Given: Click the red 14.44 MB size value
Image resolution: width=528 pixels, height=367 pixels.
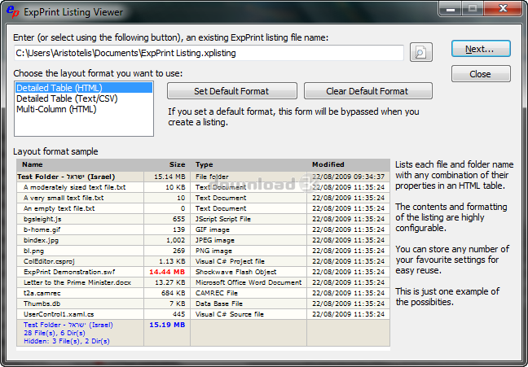Looking at the screenshot, I should (x=167, y=272).
